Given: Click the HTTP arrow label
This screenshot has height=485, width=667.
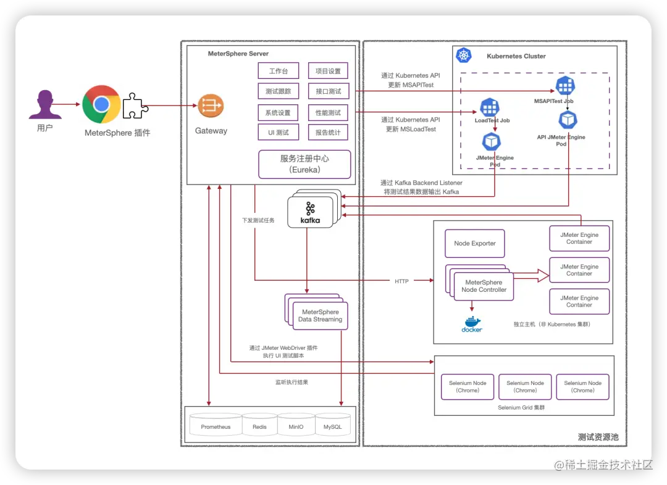Looking at the screenshot, I should (x=401, y=281).
